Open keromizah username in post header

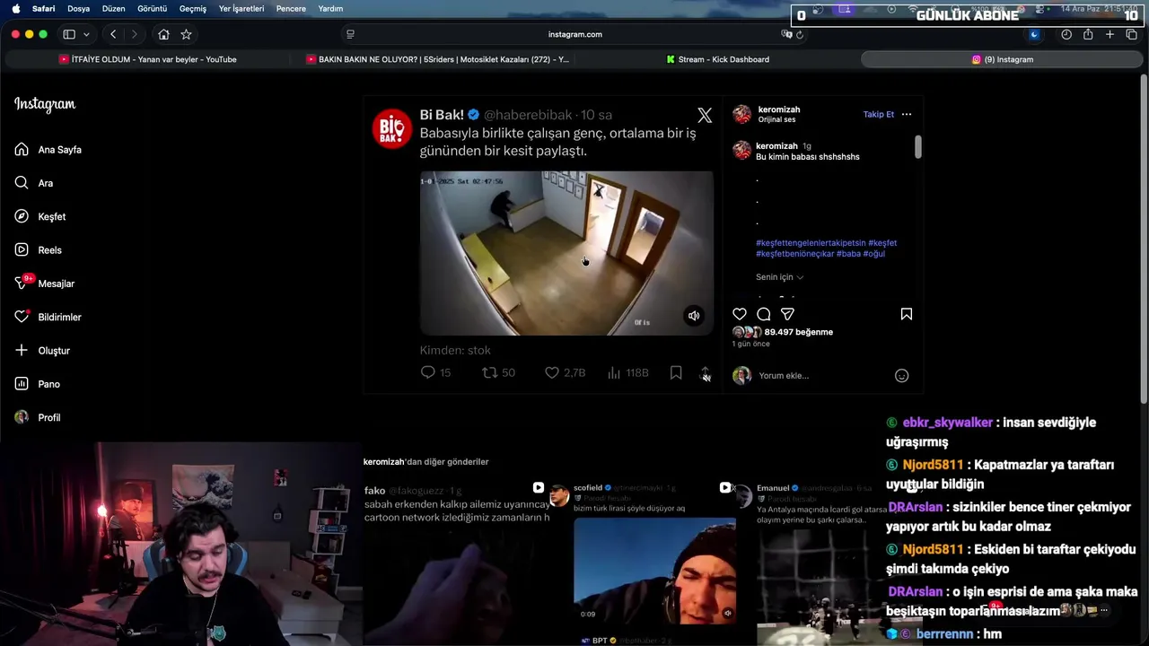tap(779, 109)
